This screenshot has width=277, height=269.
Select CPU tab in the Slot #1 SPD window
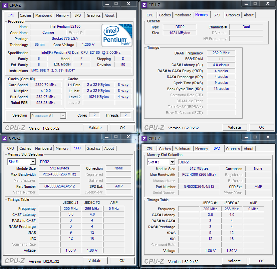click(10, 148)
